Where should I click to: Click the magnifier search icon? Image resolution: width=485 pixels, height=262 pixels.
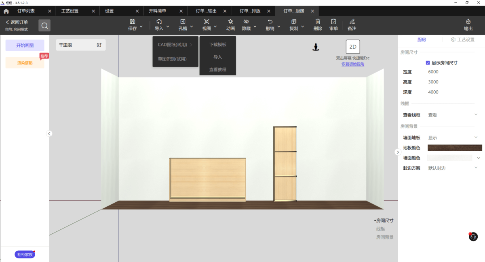pyautogui.click(x=44, y=25)
